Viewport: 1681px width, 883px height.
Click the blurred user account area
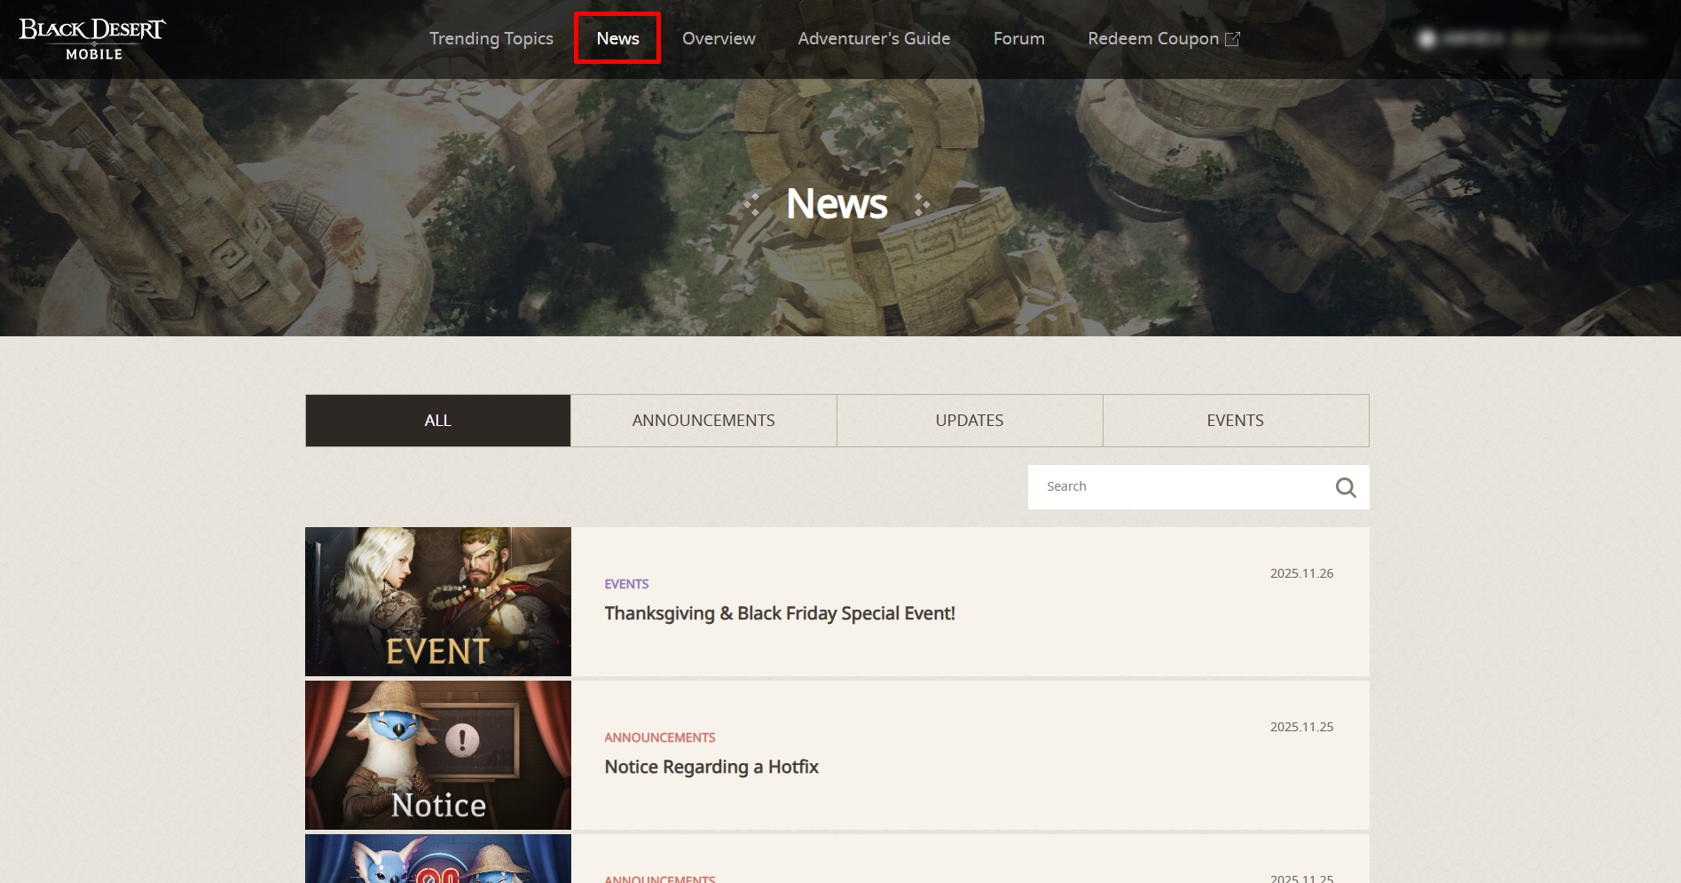1530,39
